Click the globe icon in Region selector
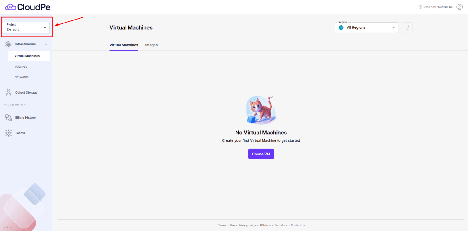468x231 pixels. click(x=341, y=27)
